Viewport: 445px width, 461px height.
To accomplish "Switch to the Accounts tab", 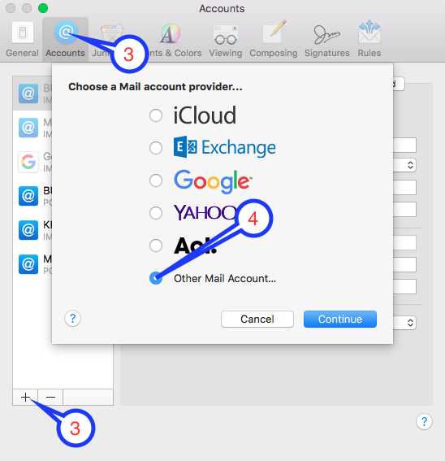I will [65, 39].
